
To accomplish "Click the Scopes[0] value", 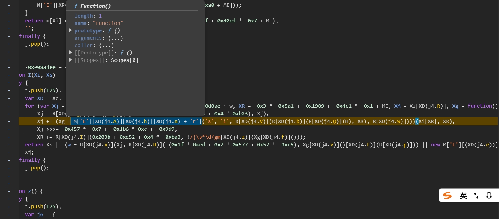I will [125, 60].
